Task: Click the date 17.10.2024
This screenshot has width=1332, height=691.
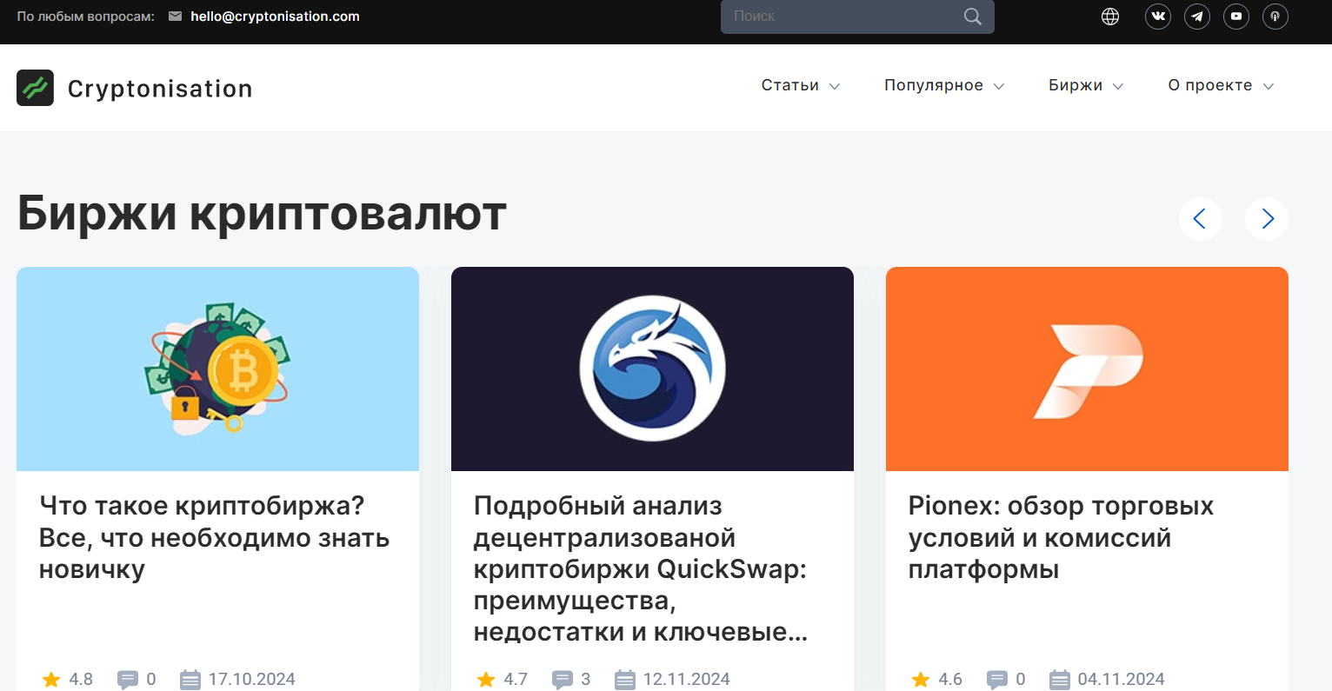Action: [x=252, y=680]
